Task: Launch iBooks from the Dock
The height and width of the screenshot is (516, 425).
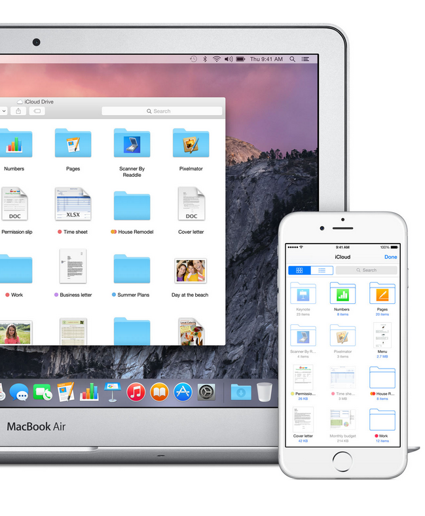Action: pos(159,392)
